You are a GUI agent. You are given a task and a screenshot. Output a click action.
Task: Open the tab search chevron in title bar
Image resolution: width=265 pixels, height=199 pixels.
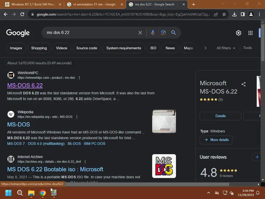tap(223, 4)
